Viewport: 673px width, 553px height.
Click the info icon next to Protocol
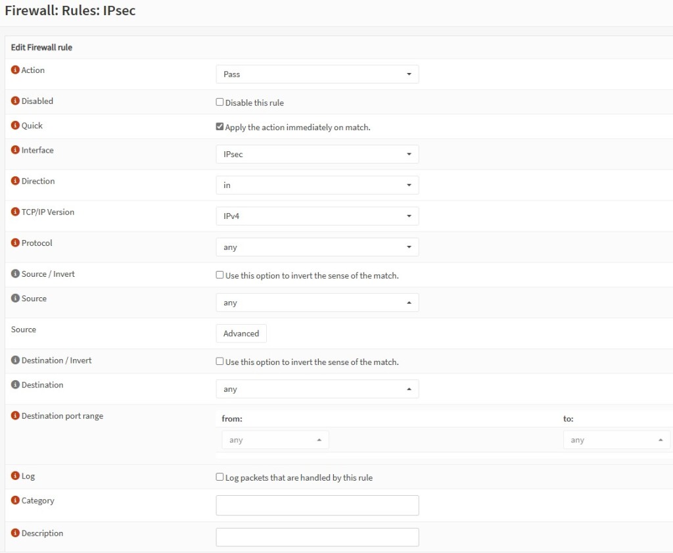coord(15,243)
